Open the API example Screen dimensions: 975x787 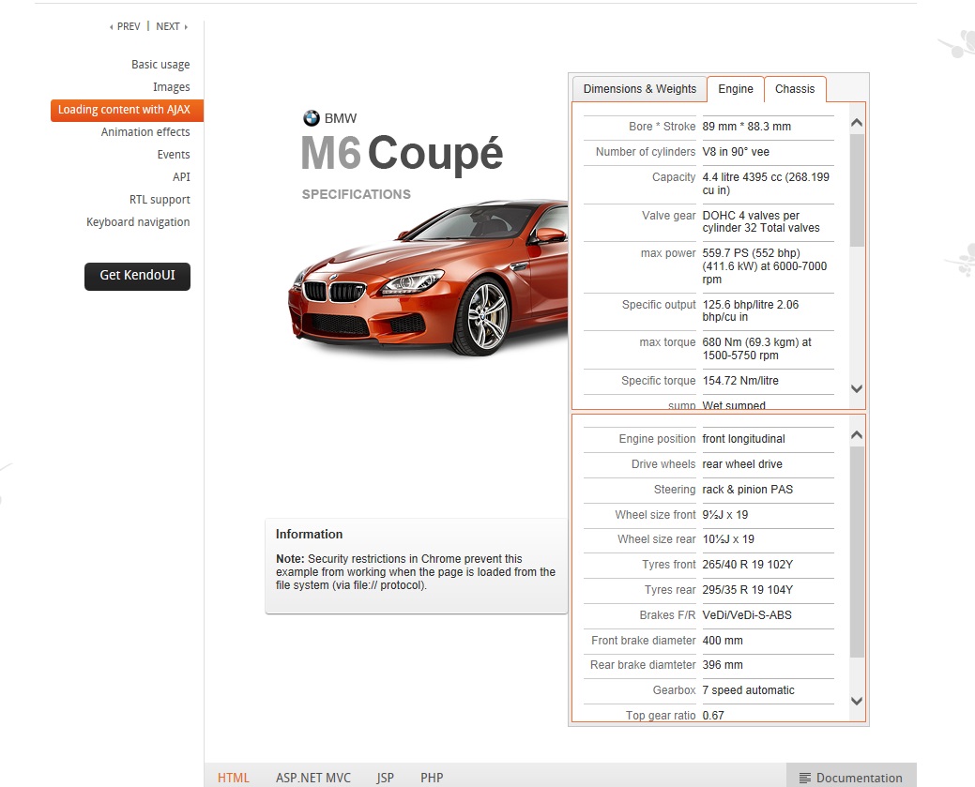(181, 177)
